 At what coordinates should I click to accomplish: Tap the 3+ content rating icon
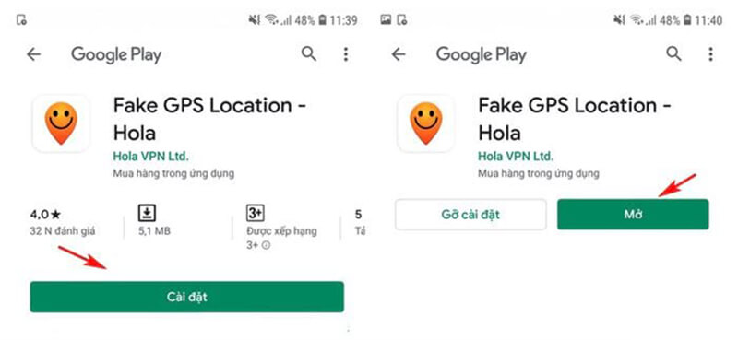coord(256,214)
